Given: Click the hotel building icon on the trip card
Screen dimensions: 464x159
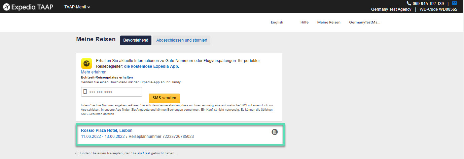Looking at the screenshot, I should click(275, 132).
